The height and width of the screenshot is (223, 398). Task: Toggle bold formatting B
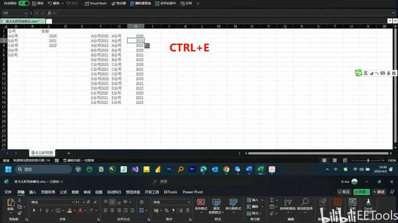[34, 211]
